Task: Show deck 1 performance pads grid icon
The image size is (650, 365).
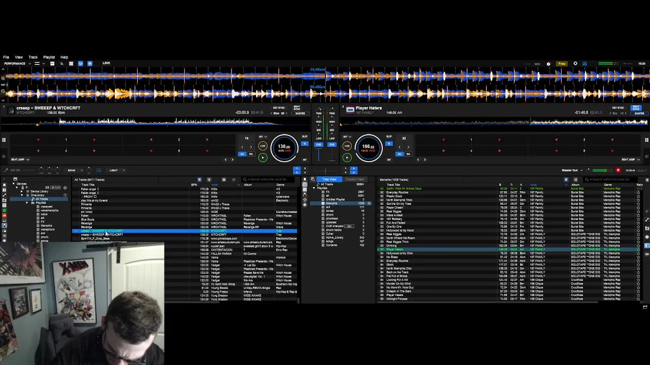Action: tap(4, 140)
